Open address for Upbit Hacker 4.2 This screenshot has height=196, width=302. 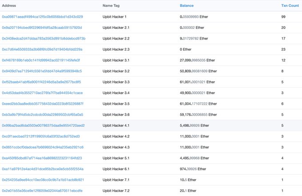[x=41, y=136]
